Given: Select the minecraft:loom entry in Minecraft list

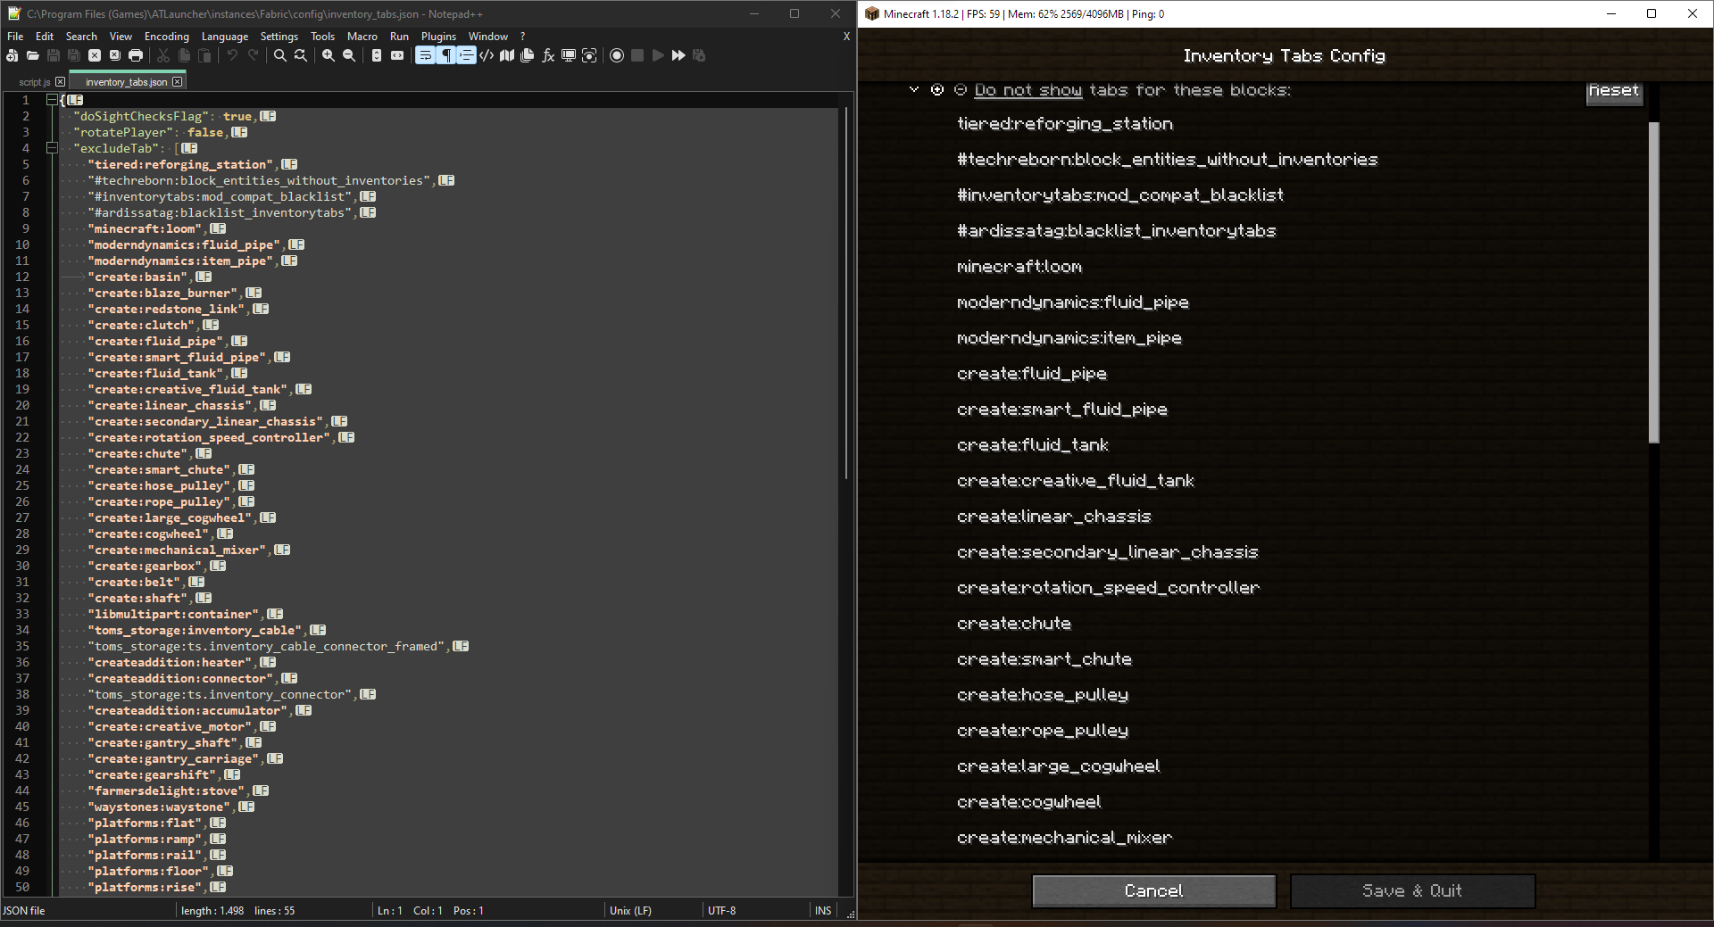Looking at the screenshot, I should [1019, 267].
